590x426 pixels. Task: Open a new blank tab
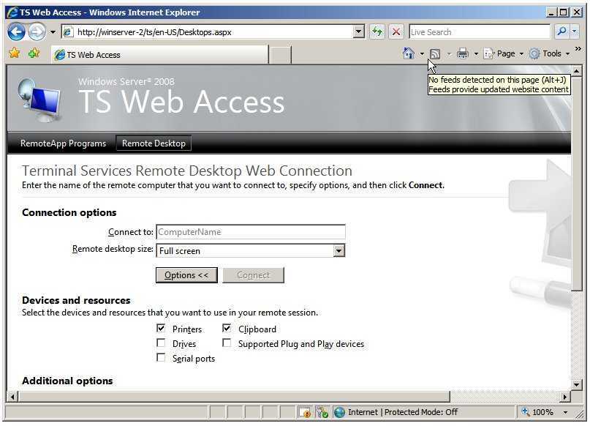click(x=280, y=55)
